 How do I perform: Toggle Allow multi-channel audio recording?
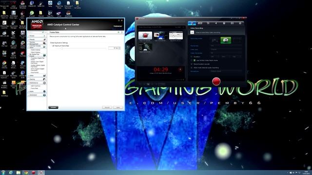point(192,68)
